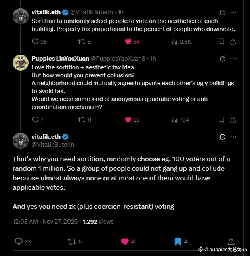The image size is (250, 256).
Task: Click Puppies LinYaoXuan's avatar picture
Action: point(20,63)
